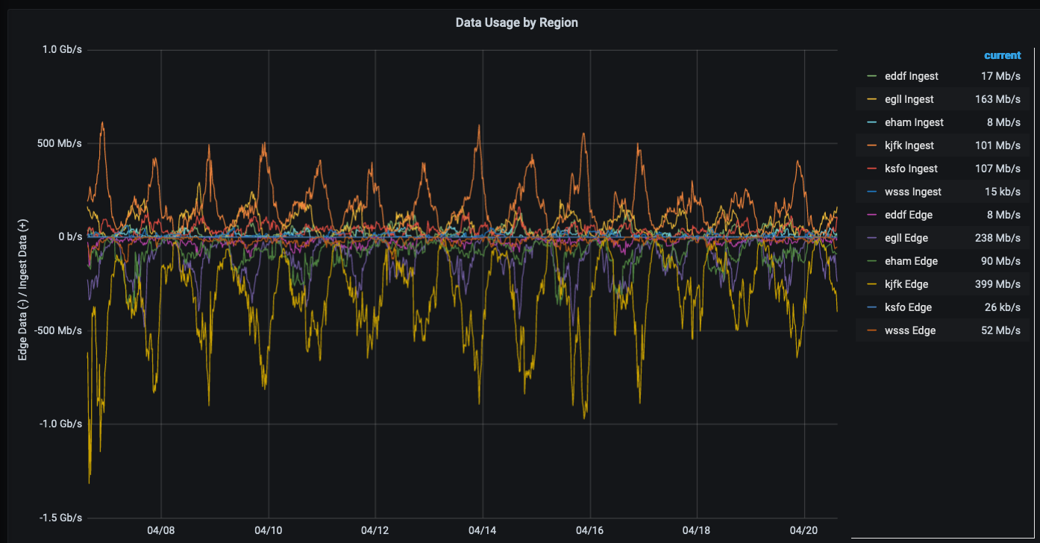Image resolution: width=1040 pixels, height=543 pixels.
Task: Select the wsss Edge legend label
Action: coord(910,330)
